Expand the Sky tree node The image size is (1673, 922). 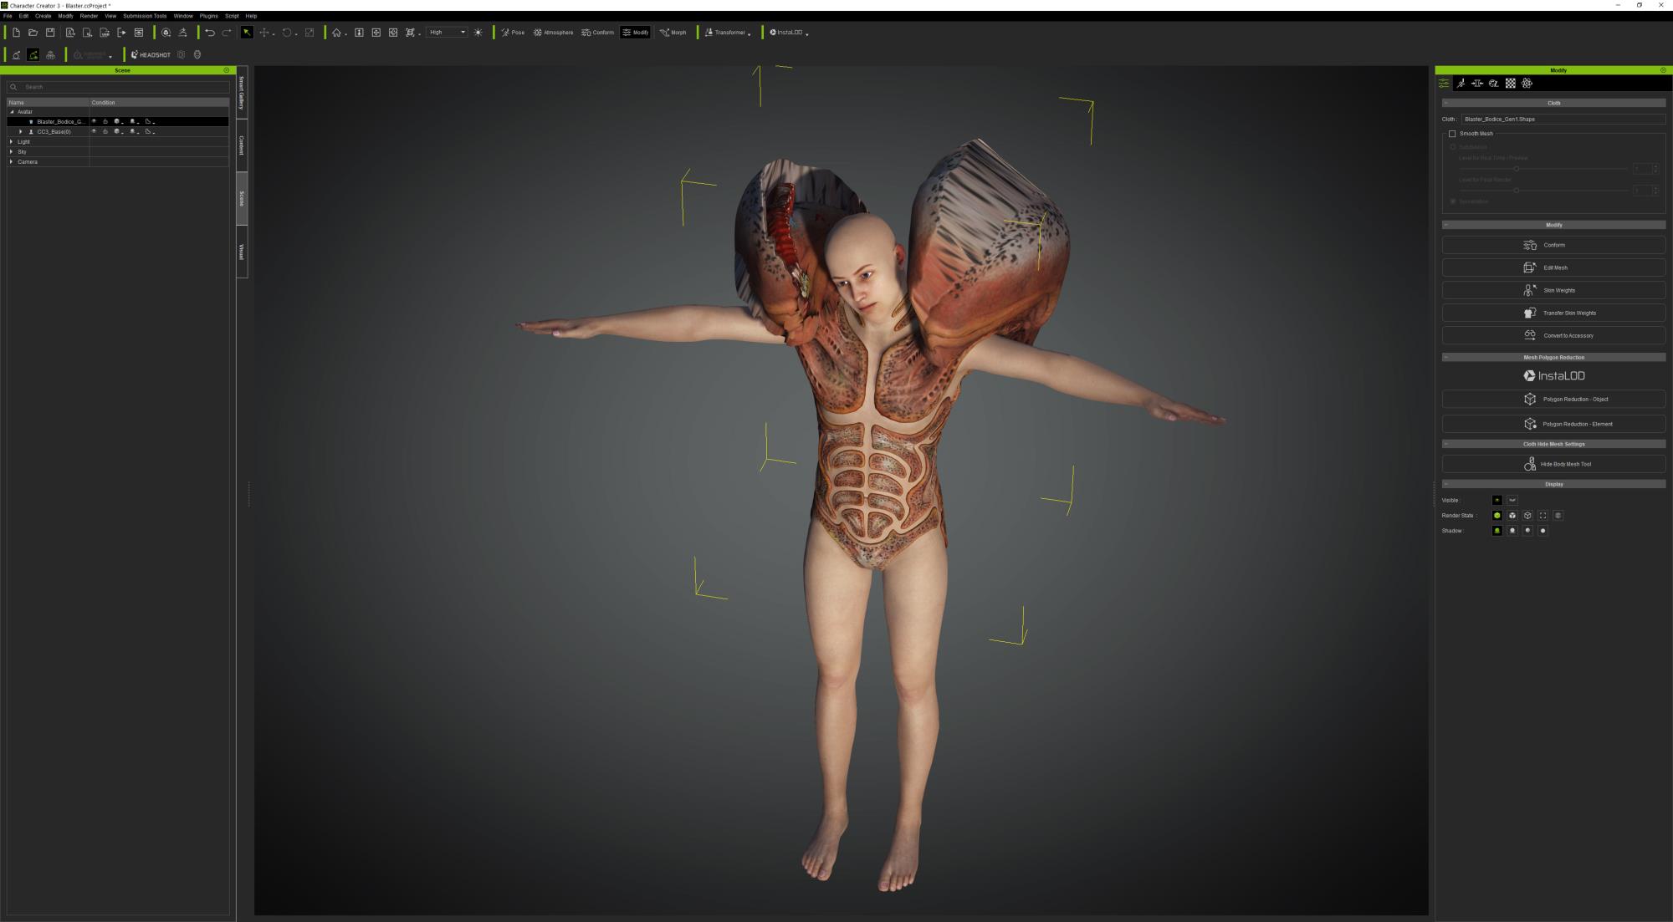(12, 152)
